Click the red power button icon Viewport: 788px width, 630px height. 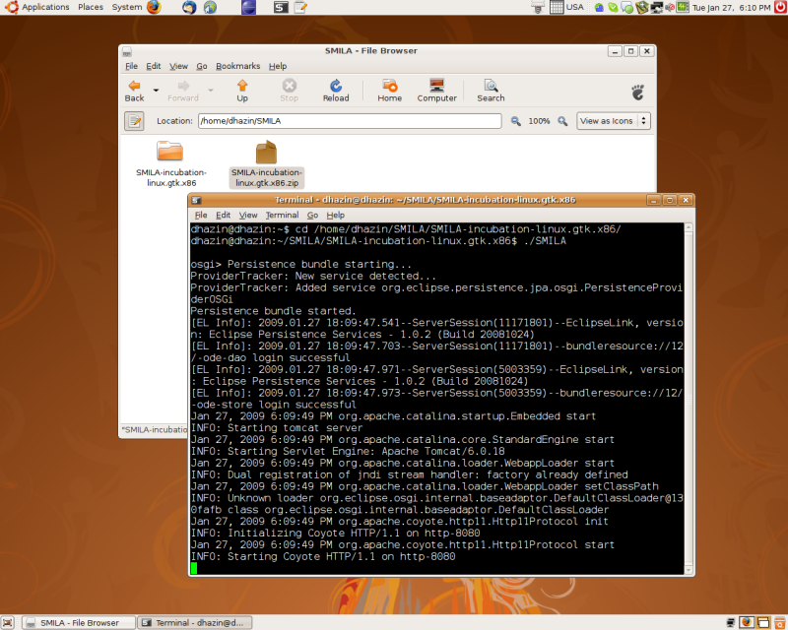tap(780, 7)
